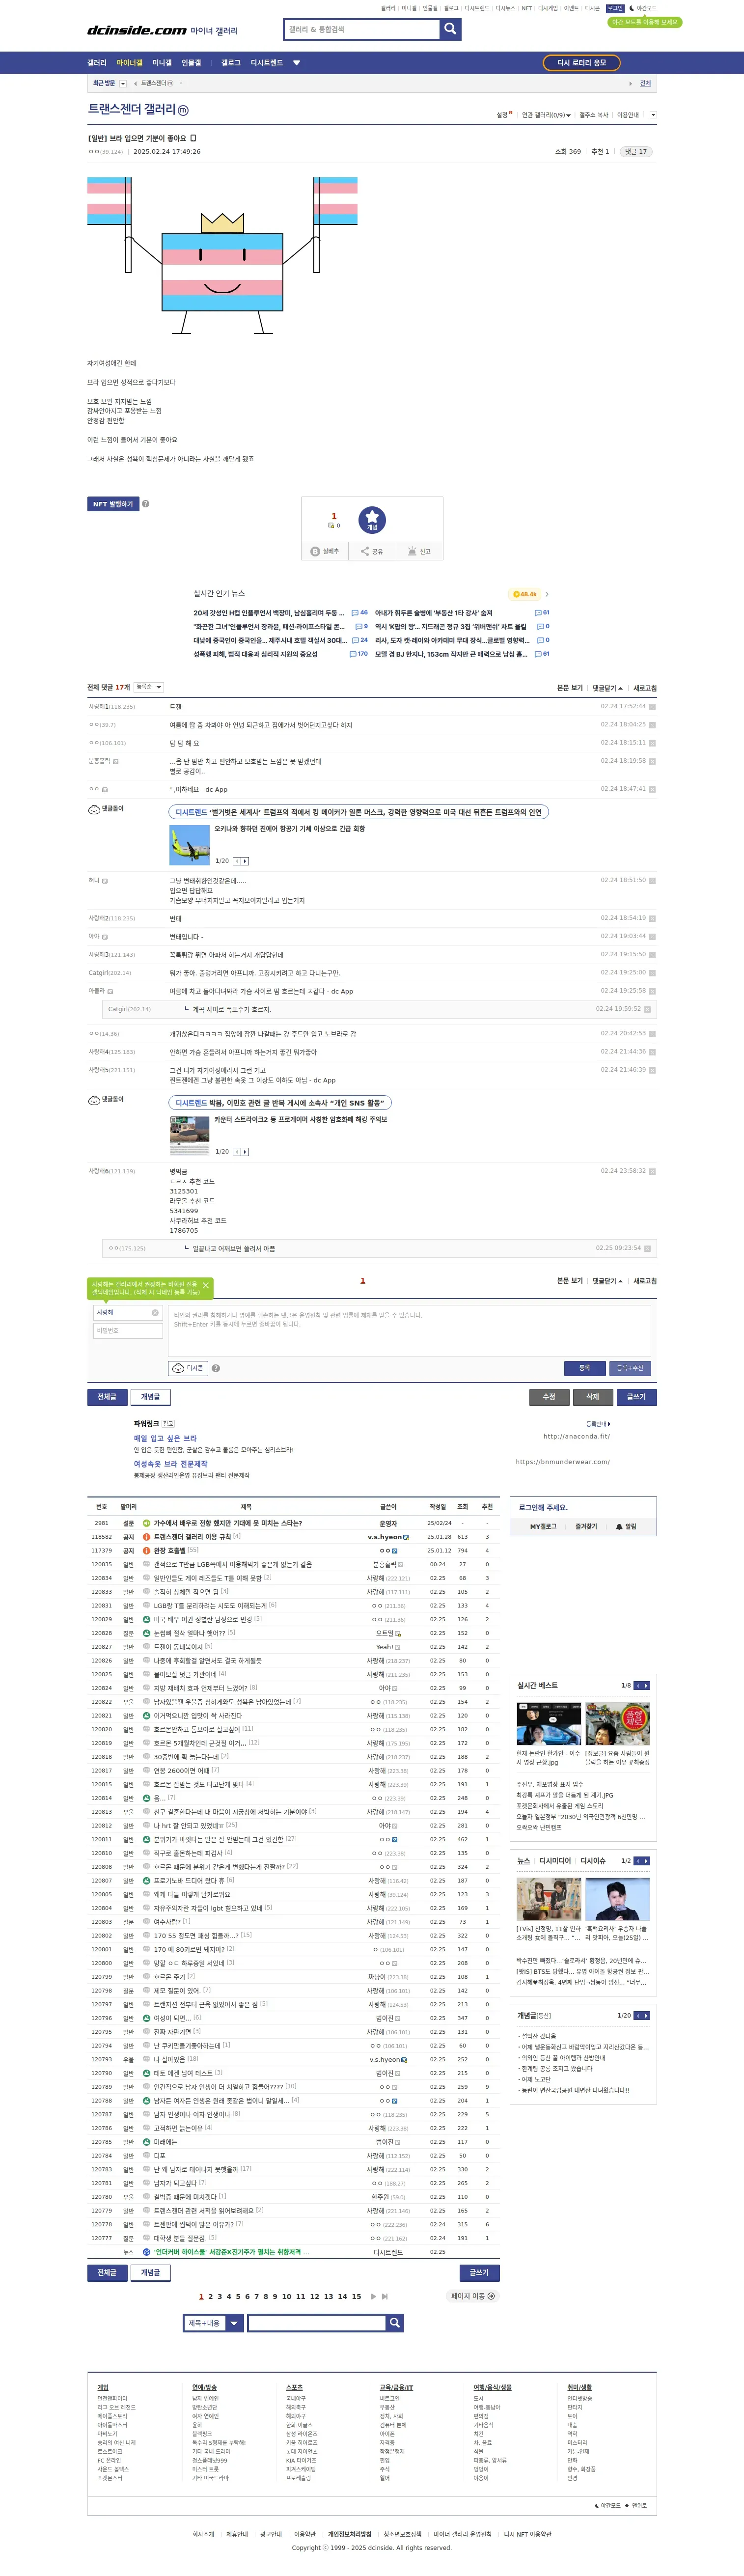
Task: Open the 최근 방문 dropdown arrow
Action: (x=122, y=83)
